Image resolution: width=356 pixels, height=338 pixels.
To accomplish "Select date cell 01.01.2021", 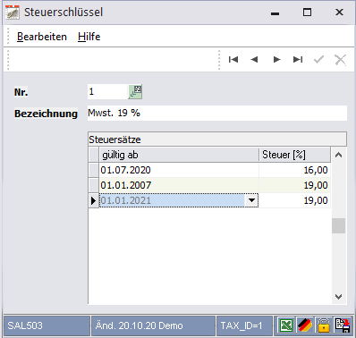I will tap(172, 200).
